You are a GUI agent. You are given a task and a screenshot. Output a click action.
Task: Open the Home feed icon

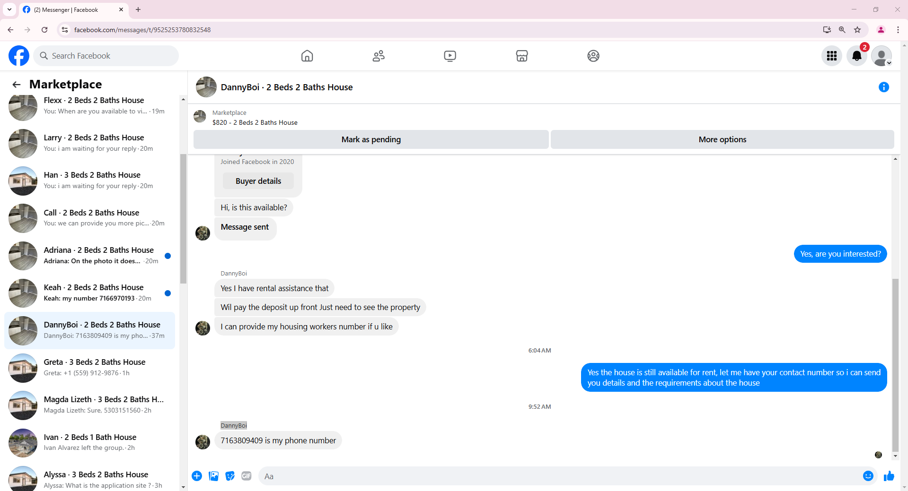pyautogui.click(x=307, y=56)
